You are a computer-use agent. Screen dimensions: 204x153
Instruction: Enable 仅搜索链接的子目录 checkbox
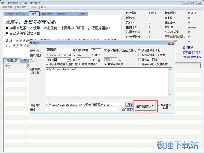pos(139,55)
